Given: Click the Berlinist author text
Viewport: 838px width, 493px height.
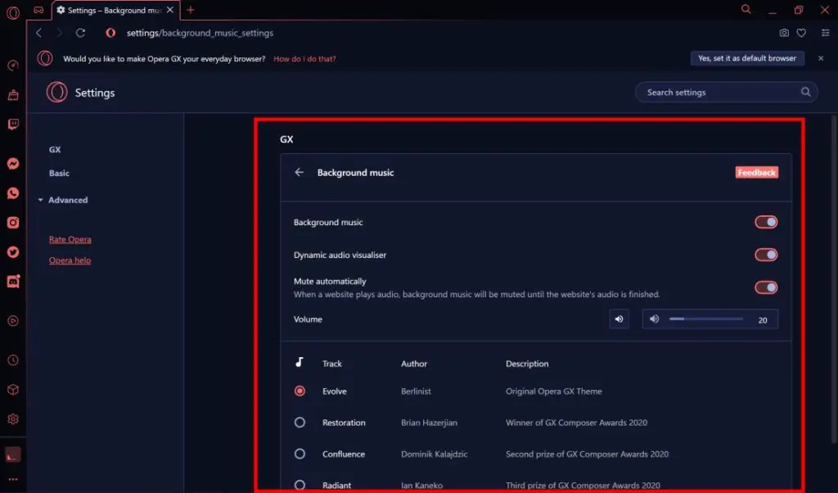Looking at the screenshot, I should tap(416, 391).
